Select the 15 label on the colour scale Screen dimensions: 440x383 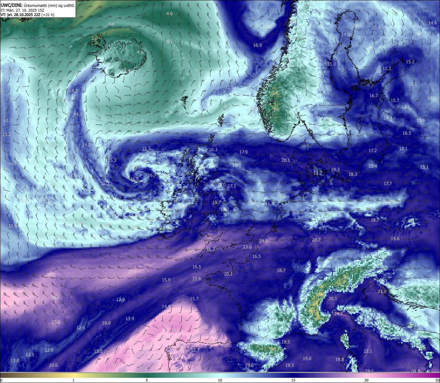point(293,380)
